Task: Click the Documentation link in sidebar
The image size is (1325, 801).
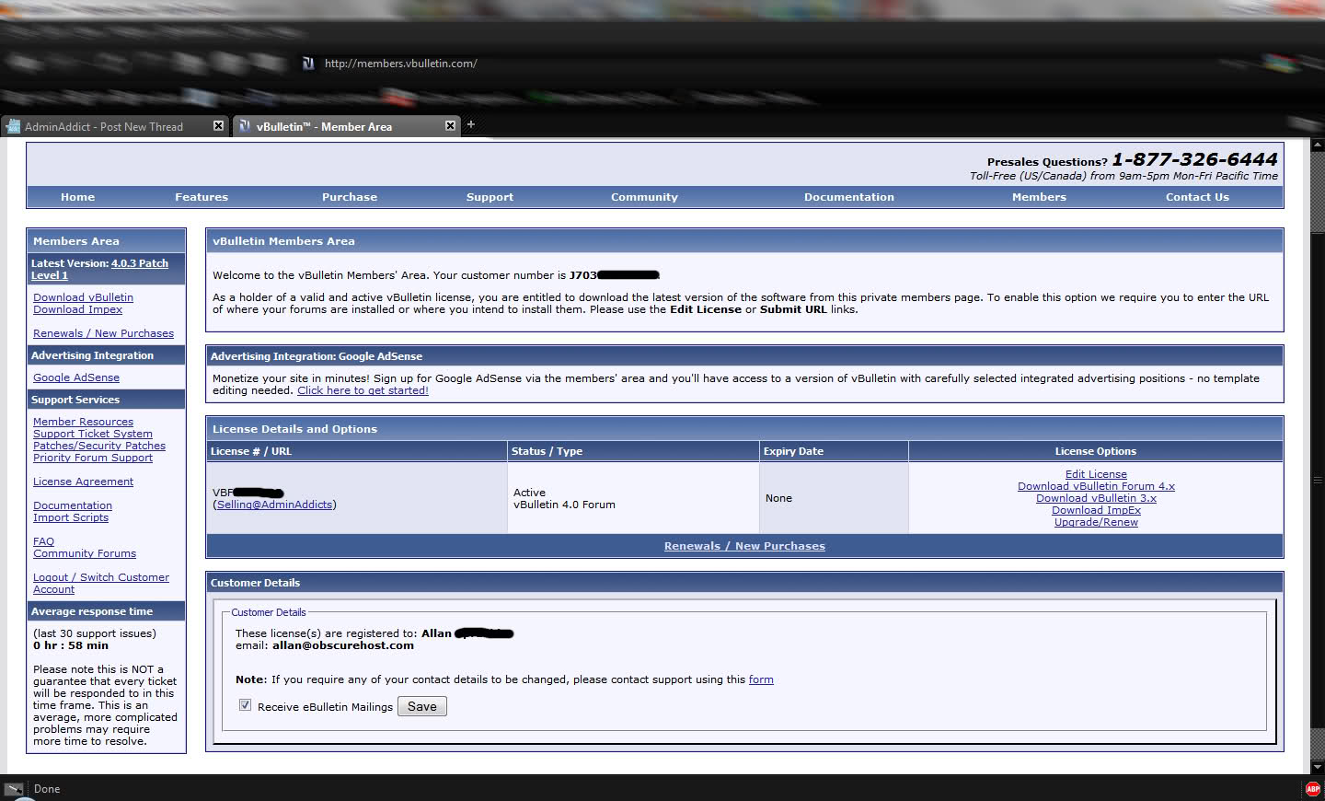Action: [73, 505]
